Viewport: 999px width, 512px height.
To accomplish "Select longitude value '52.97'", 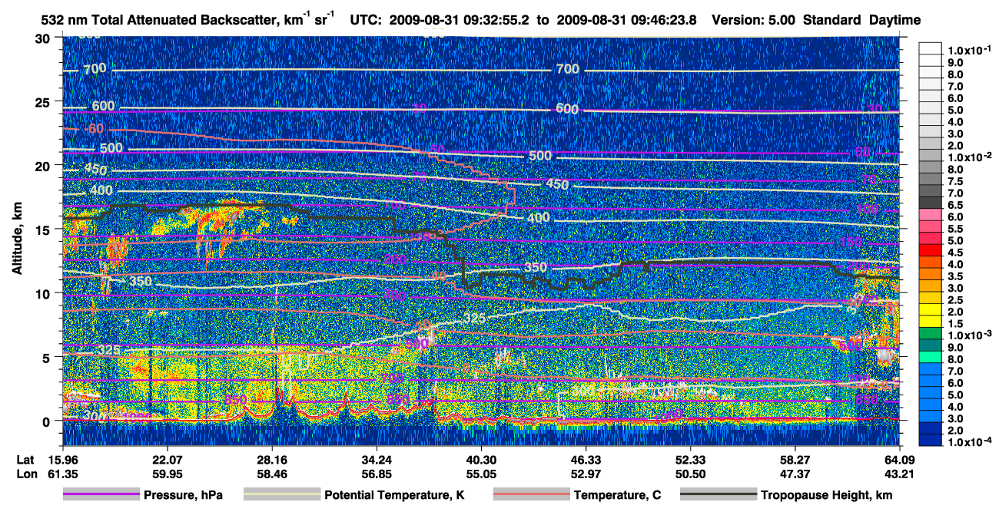I will coord(586,474).
